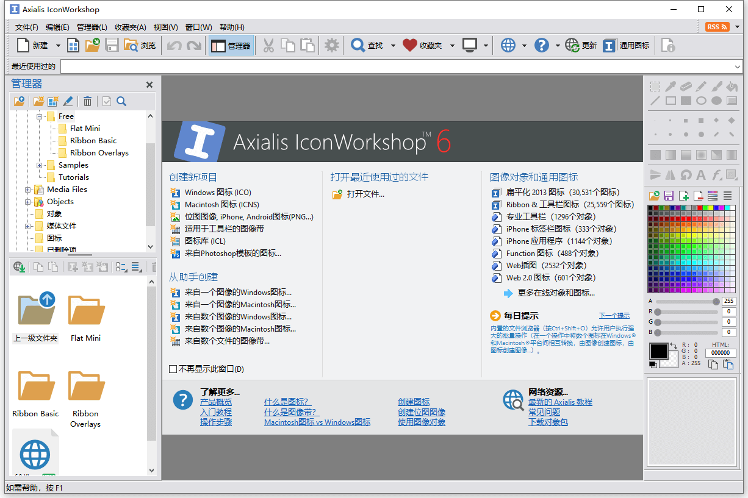
Task: Open the 视图(V) menu
Action: point(166,27)
